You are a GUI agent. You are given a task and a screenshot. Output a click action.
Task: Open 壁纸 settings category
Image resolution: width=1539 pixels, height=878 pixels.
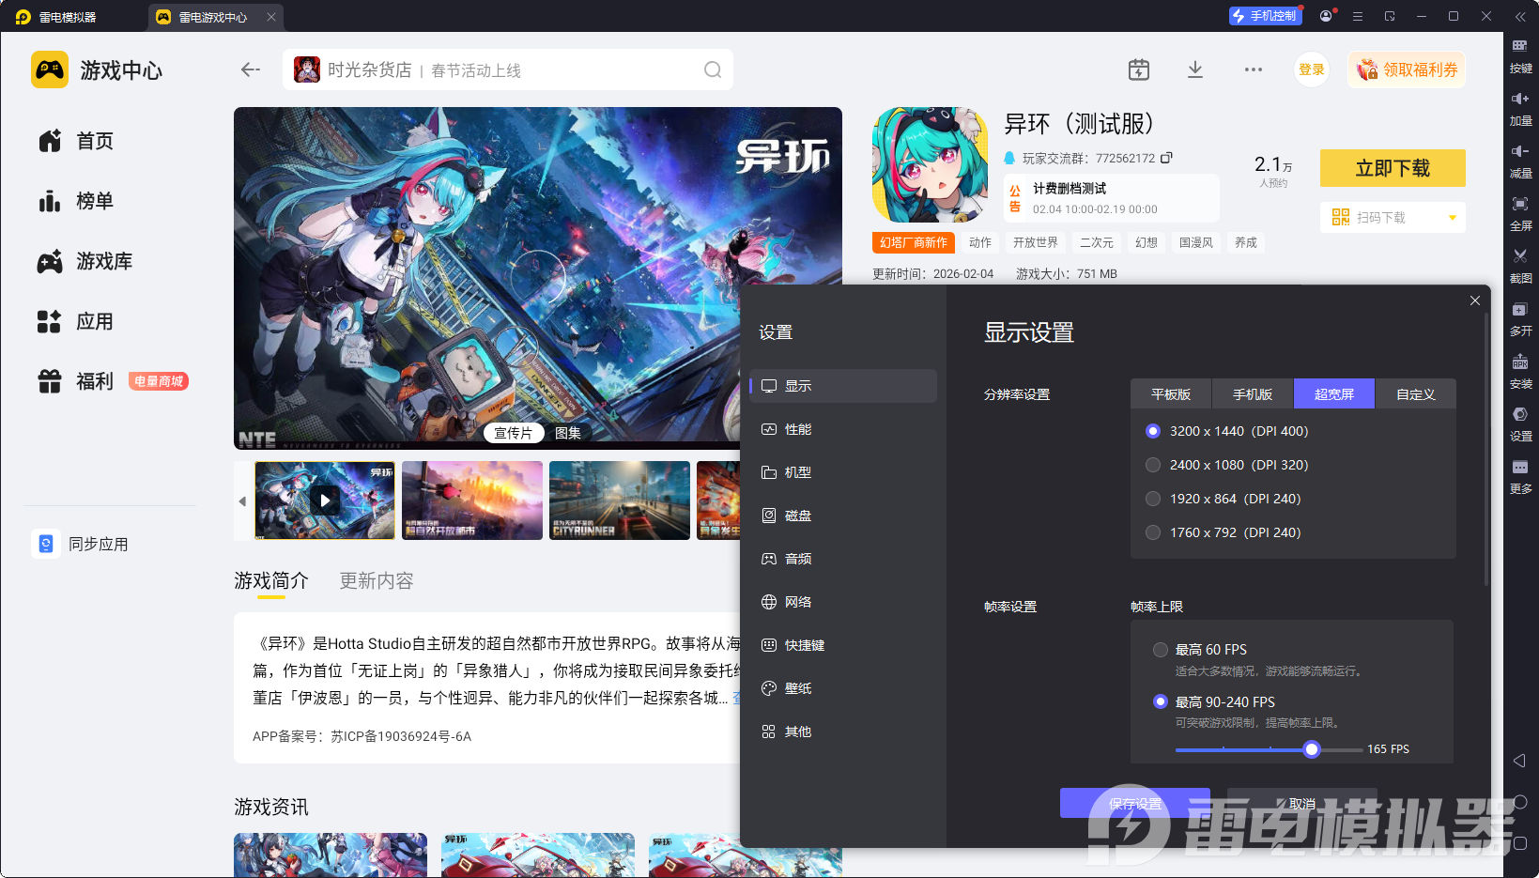(x=843, y=688)
